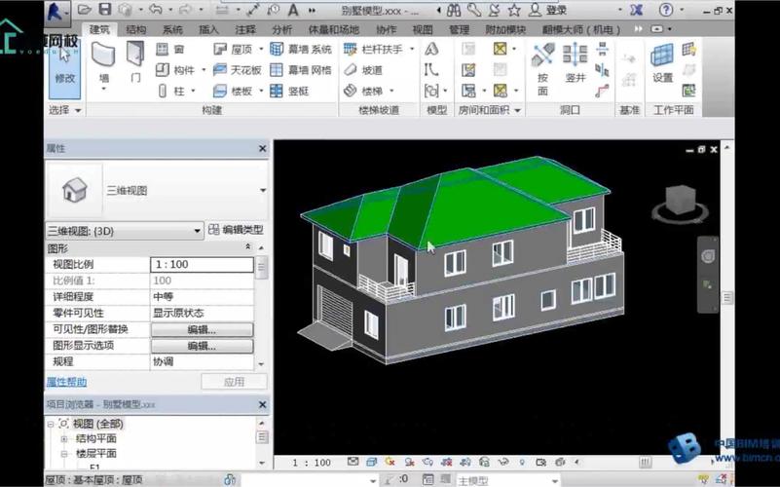
Task: Click the properties panel vertical scrollbar thumb
Action: 262,268
